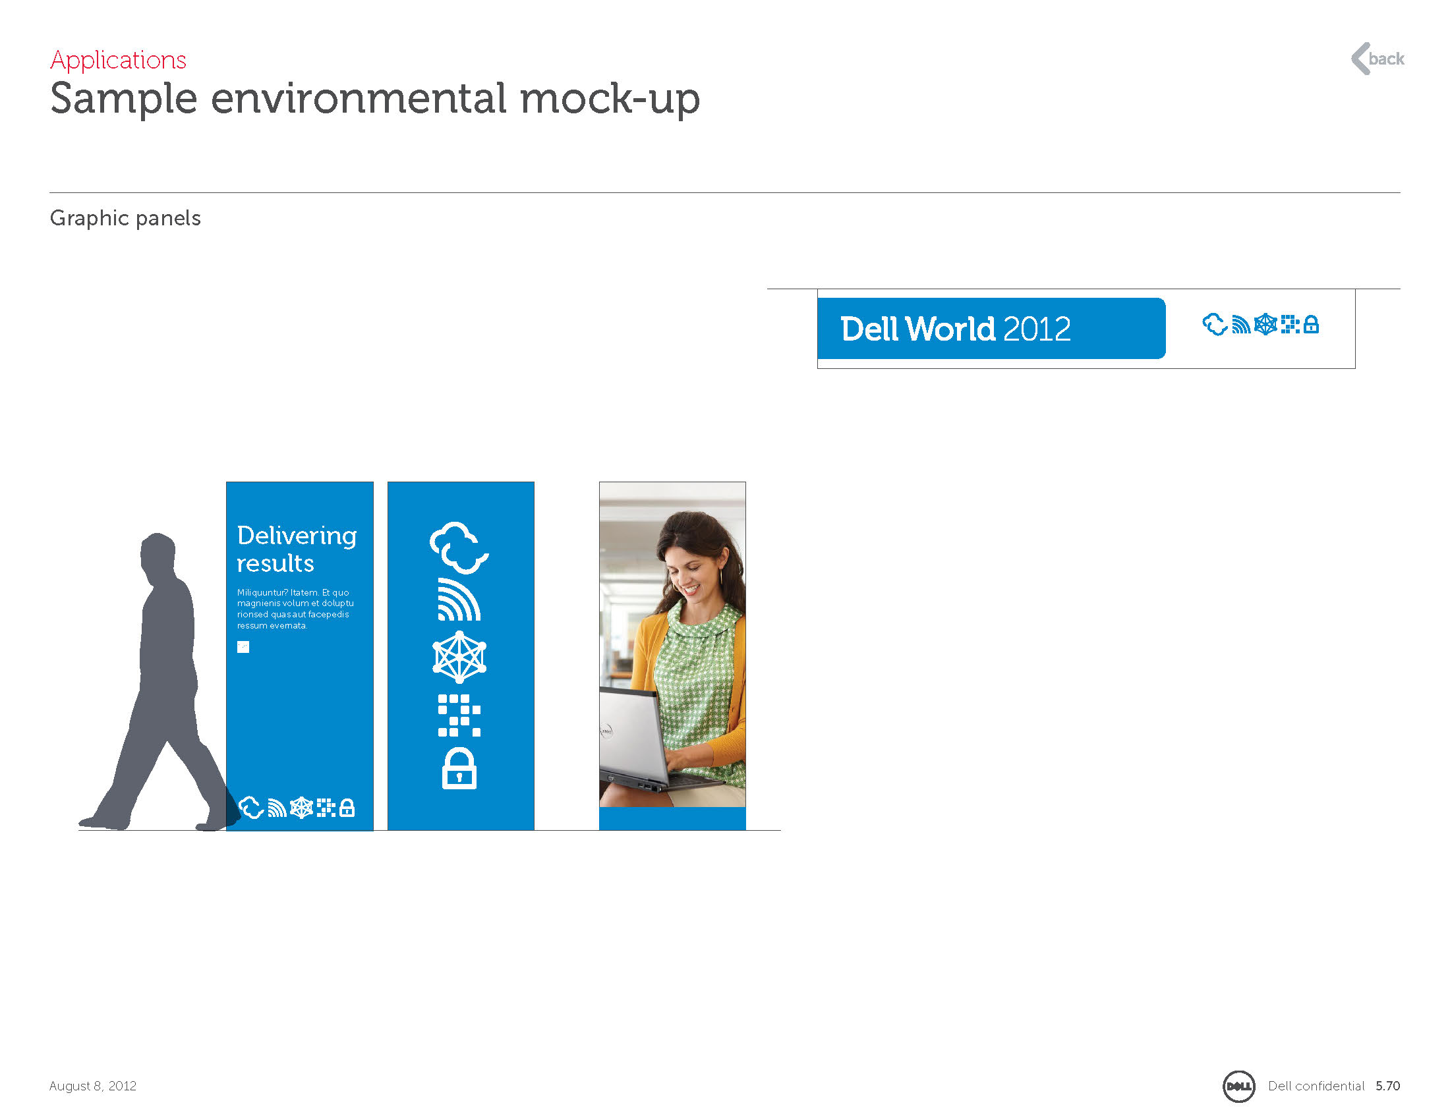1450x1120 pixels.
Task: Click small pixel grid icon on Delivering results panel
Action: coord(327,808)
